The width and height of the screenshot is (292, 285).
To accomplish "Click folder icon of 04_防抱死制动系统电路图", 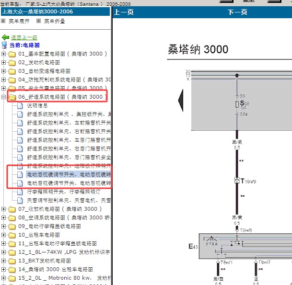I will [x=12, y=80].
